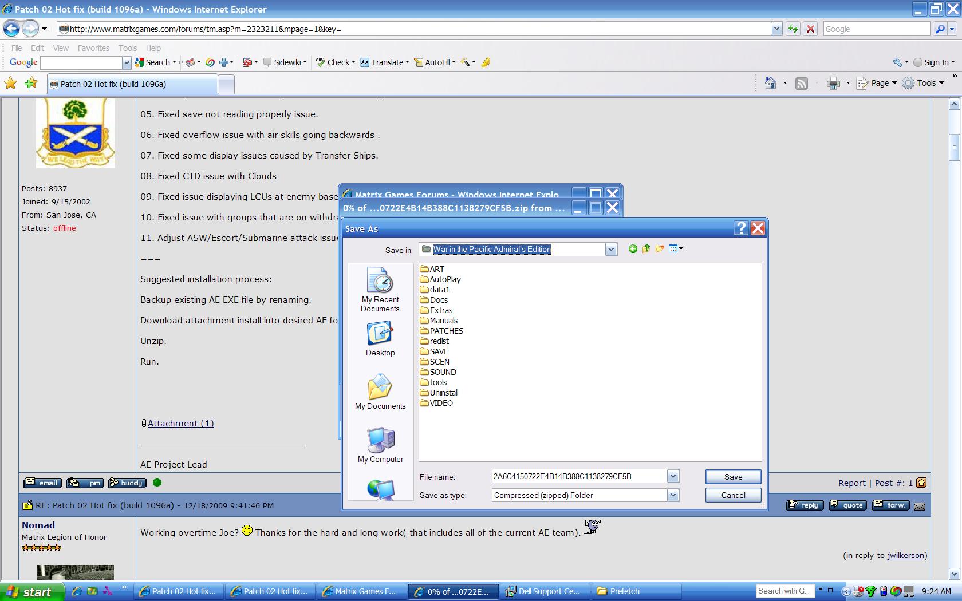The image size is (962, 601).
Task: Click the RSS feeds icon
Action: tap(802, 84)
